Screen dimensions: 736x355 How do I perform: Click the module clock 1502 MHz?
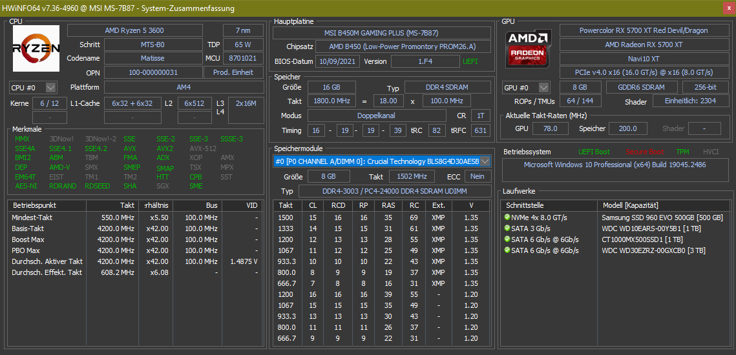(x=412, y=176)
